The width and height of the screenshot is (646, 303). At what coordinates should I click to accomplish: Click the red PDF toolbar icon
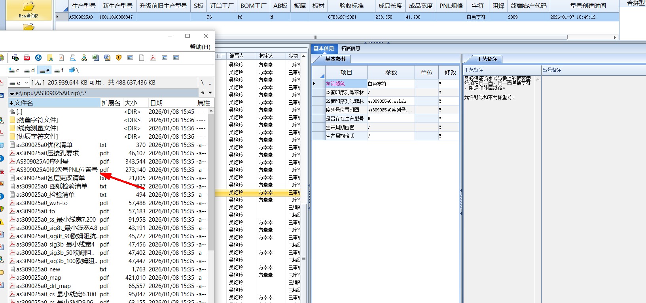point(27,58)
